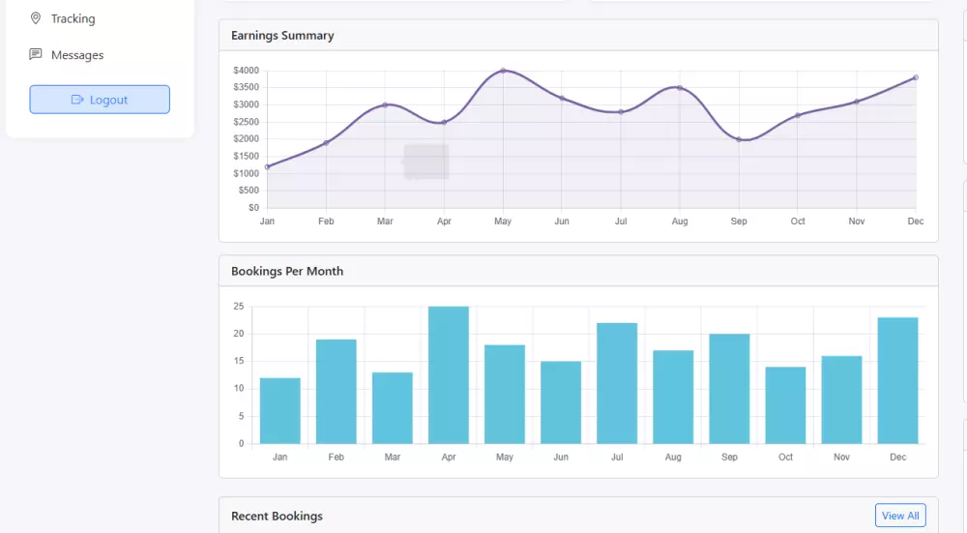Select the Oct earnings data point
Image resolution: width=967 pixels, height=533 pixels.
(798, 115)
